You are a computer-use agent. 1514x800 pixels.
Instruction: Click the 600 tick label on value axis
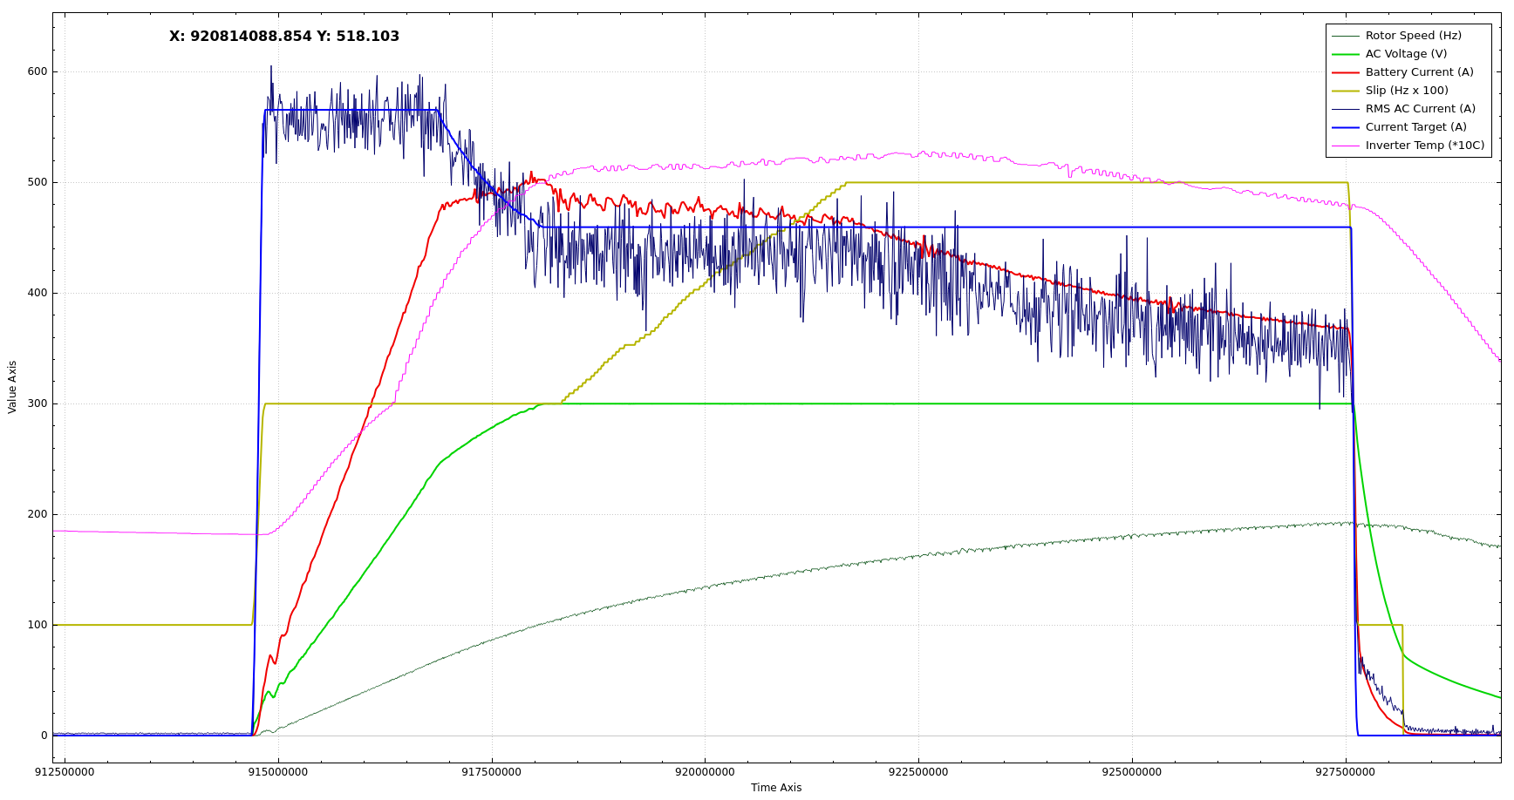38,72
